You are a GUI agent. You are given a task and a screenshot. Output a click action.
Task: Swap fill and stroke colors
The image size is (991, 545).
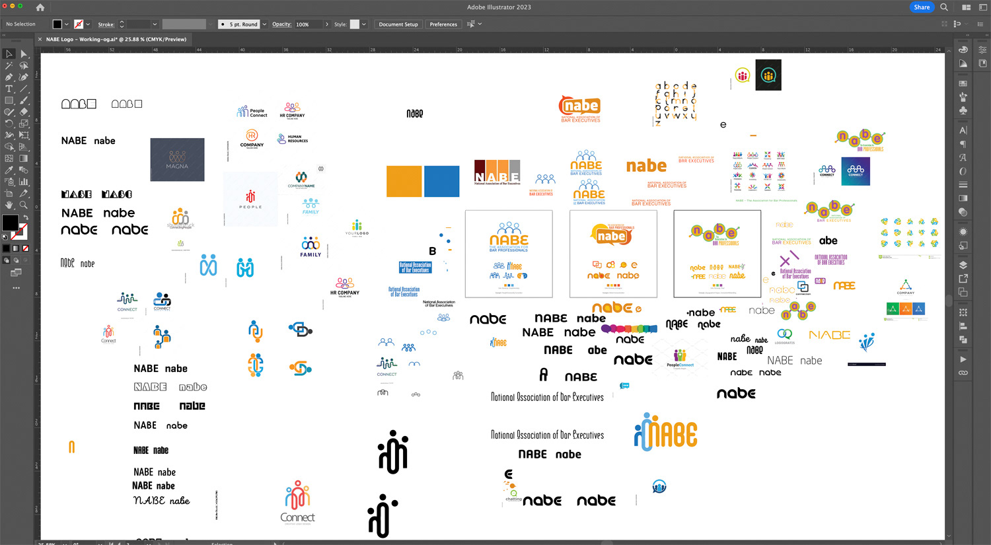(26, 218)
